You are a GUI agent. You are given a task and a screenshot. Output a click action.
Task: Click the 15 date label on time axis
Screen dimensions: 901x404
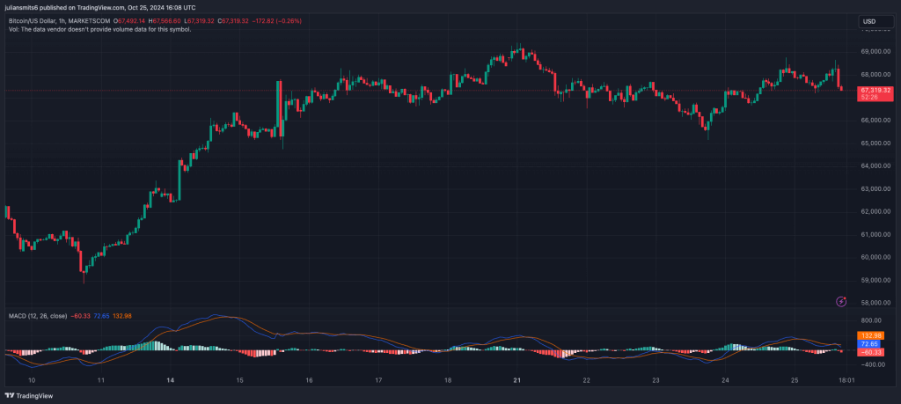[x=239, y=380]
